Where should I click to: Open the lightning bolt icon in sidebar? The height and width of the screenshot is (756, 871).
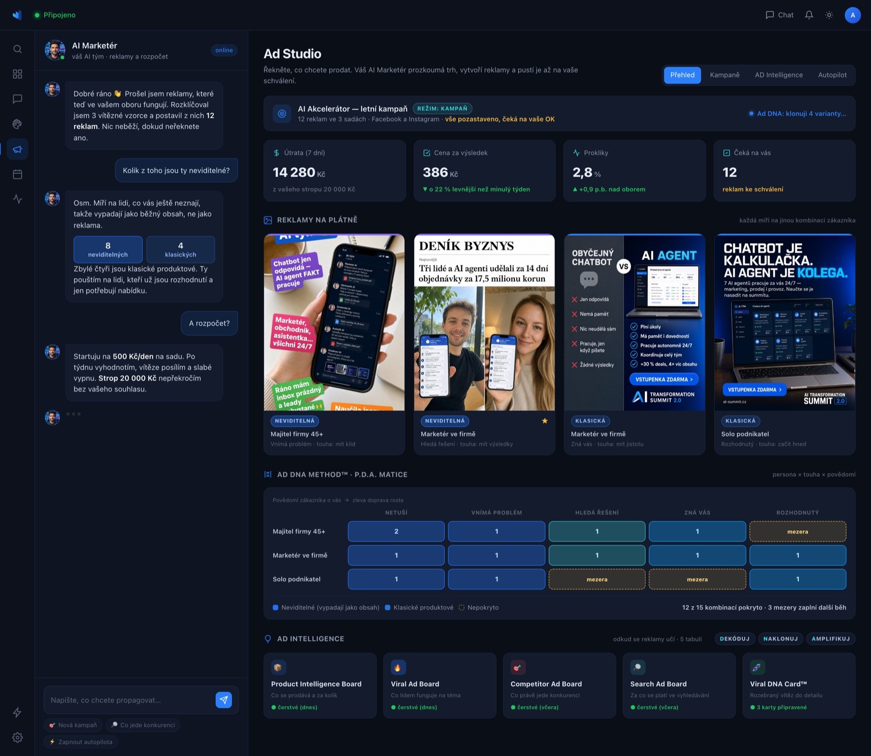17,712
